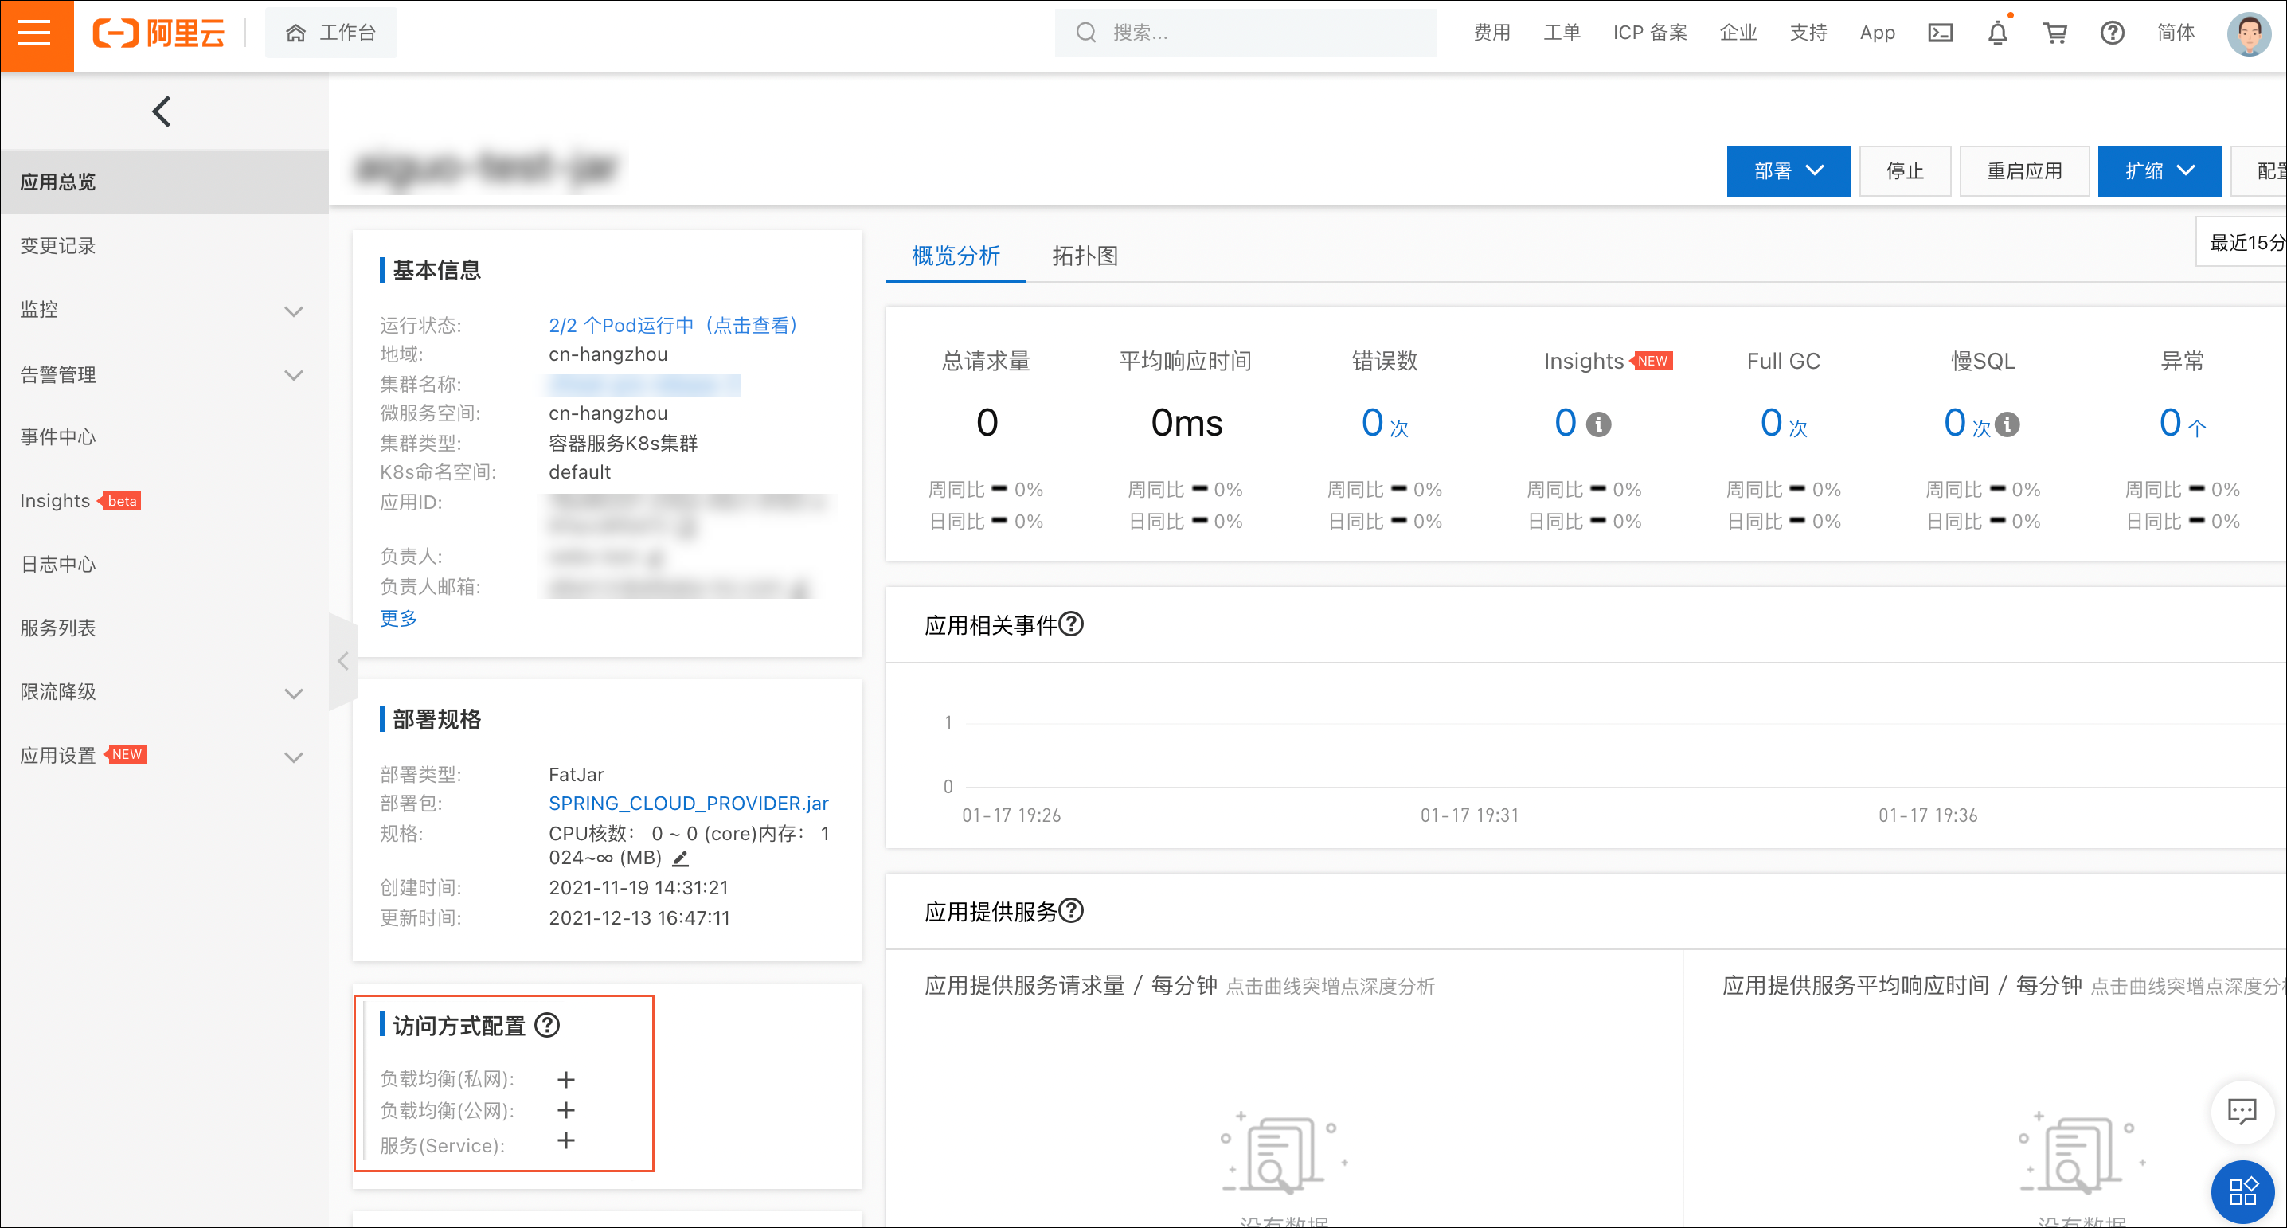Open the hamburger main menu
This screenshot has height=1228, width=2287.
(36, 33)
